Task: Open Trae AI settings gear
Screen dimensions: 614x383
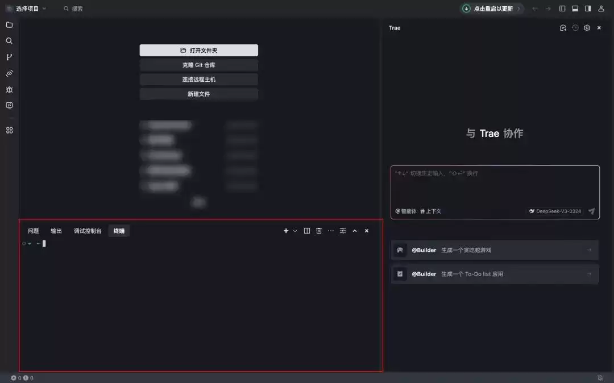Action: click(587, 27)
